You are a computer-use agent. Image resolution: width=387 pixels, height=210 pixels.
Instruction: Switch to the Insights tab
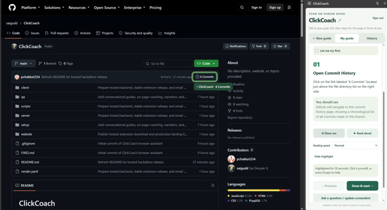pyautogui.click(x=167, y=33)
